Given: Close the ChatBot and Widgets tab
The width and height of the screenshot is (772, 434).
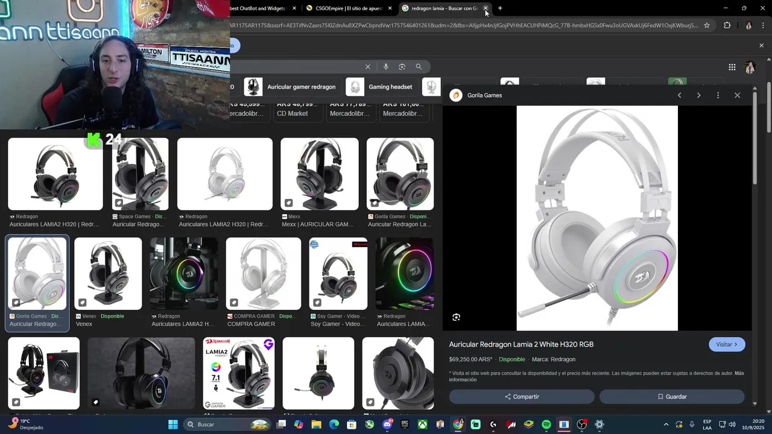Looking at the screenshot, I should point(294,8).
